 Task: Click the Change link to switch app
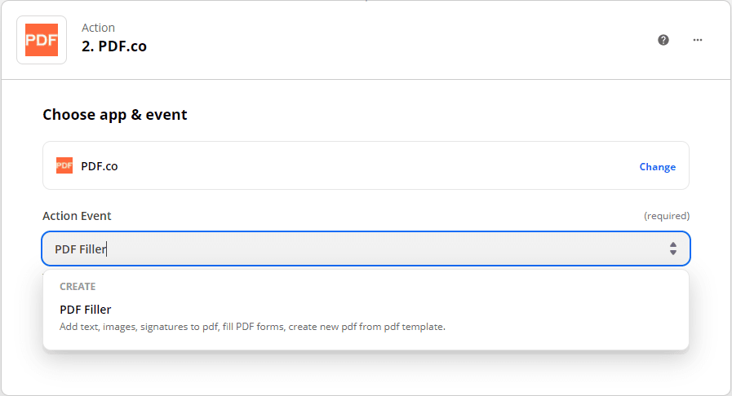(x=657, y=167)
